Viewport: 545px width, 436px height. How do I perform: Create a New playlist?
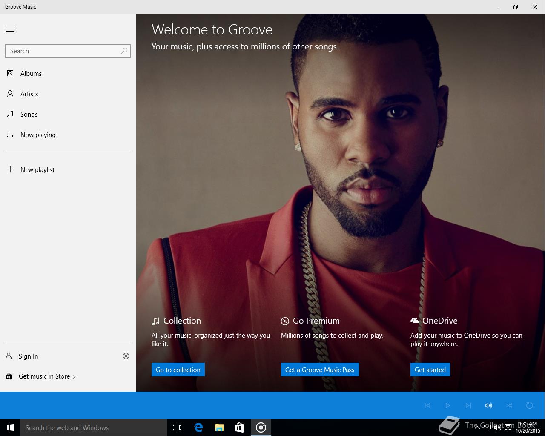tap(68, 169)
